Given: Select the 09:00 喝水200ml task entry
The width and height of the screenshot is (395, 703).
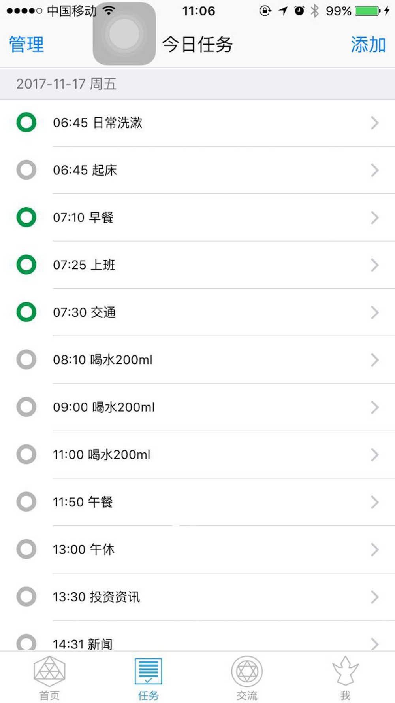Looking at the screenshot, I should tap(197, 407).
